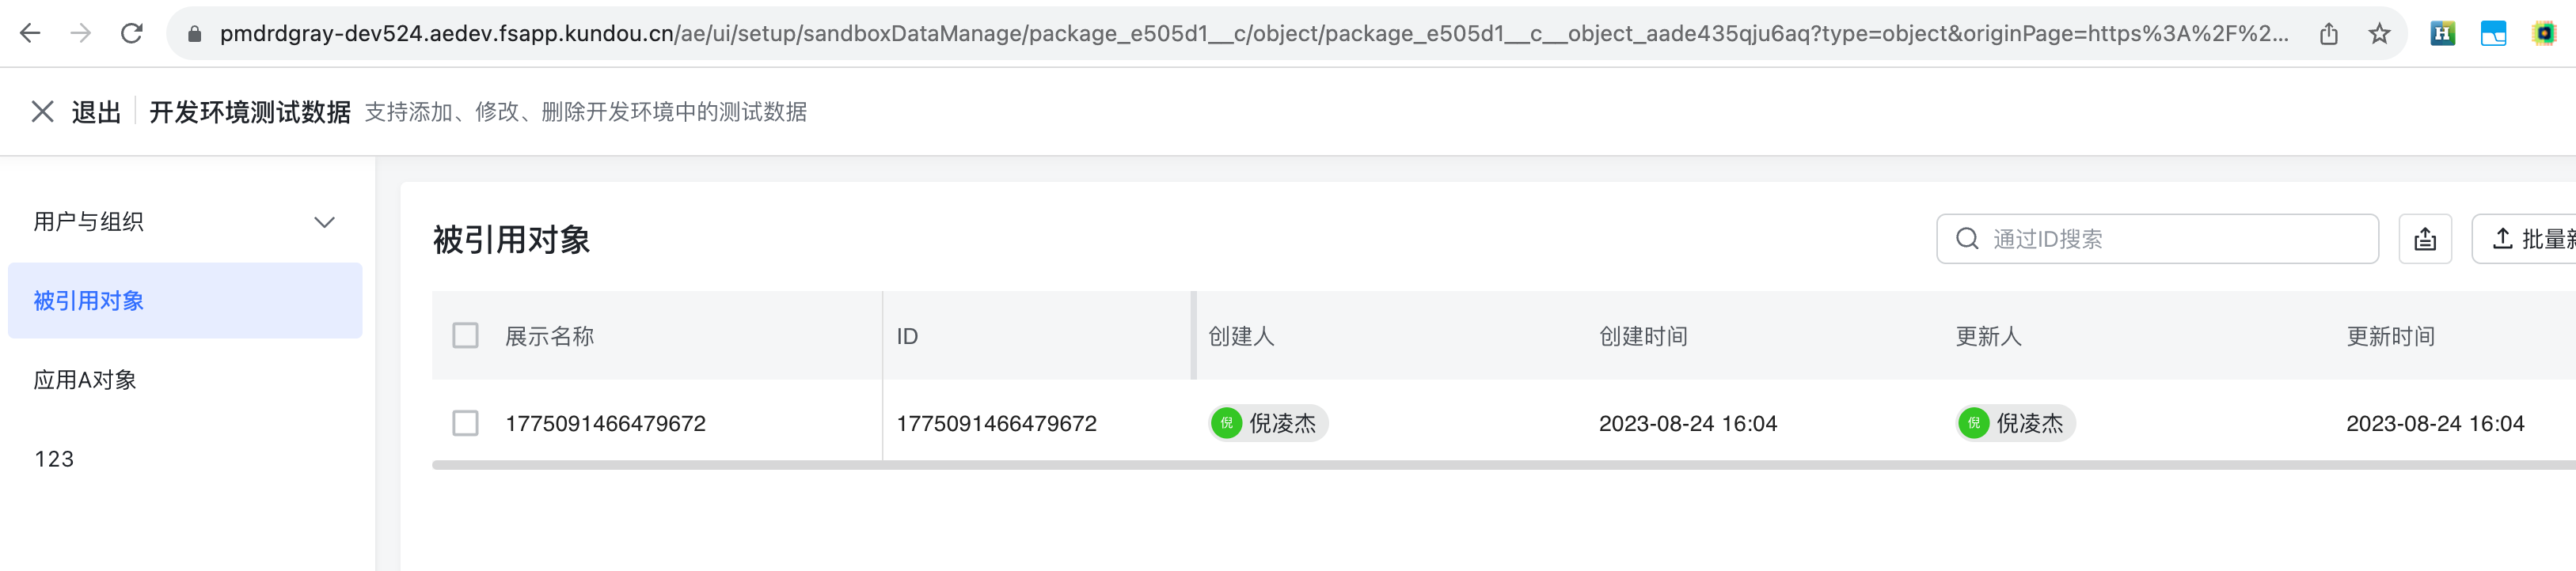The image size is (2576, 571).
Task: Reload the page with refresh icon
Action: pyautogui.click(x=132, y=34)
